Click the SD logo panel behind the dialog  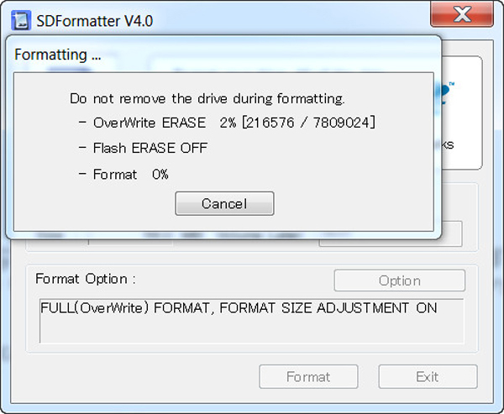pyautogui.click(x=461, y=111)
